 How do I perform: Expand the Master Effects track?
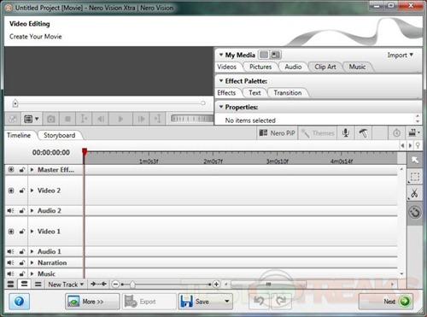click(x=32, y=170)
